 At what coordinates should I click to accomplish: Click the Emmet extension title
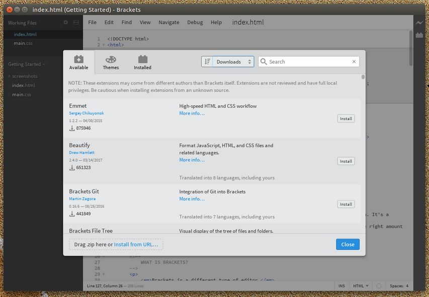tap(77, 106)
